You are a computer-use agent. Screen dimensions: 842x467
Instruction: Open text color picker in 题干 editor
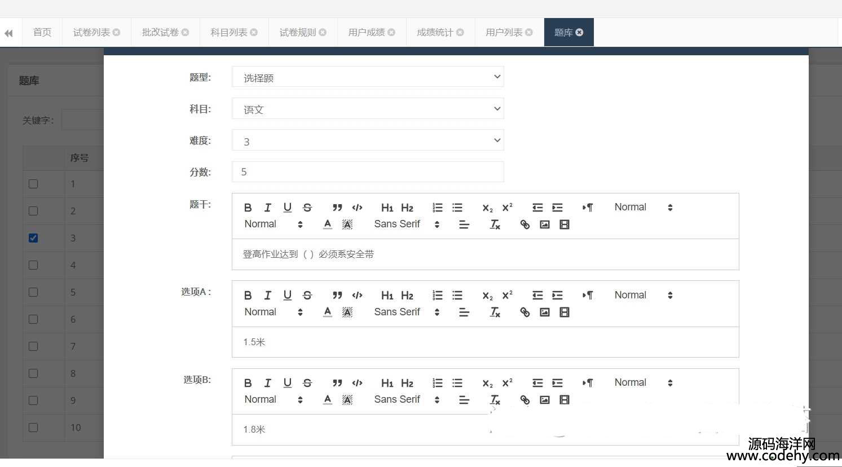click(x=328, y=224)
